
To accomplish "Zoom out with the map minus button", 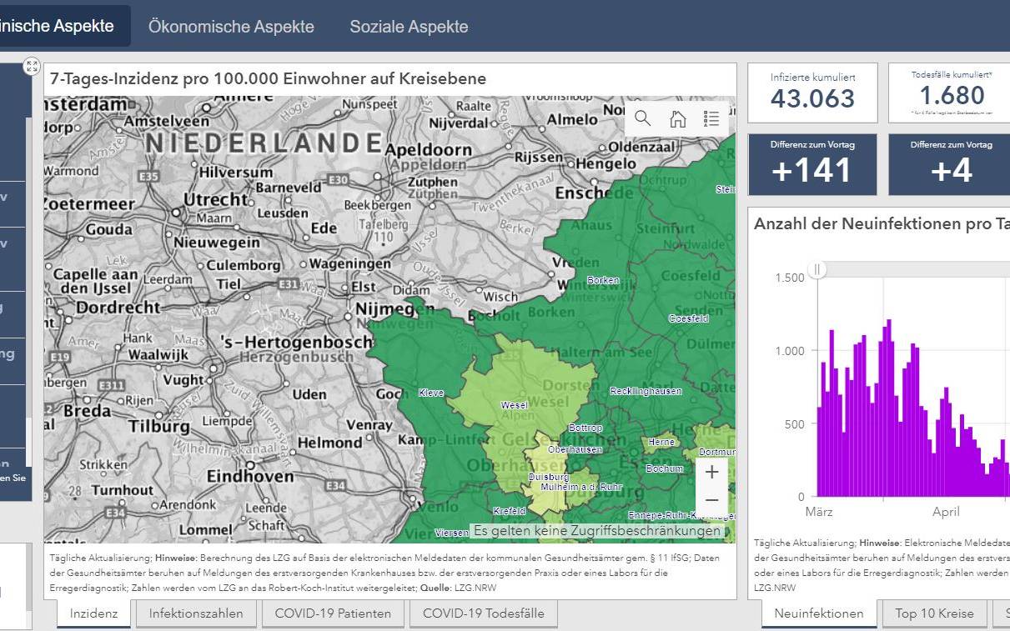I will coord(711,500).
